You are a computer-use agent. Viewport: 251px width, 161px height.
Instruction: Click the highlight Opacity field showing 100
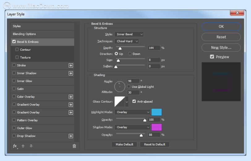coord(154,120)
